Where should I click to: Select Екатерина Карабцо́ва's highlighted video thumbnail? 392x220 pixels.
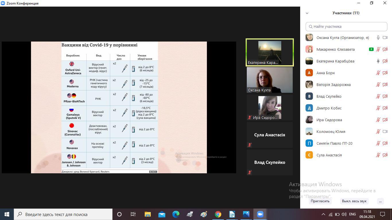tap(269, 52)
